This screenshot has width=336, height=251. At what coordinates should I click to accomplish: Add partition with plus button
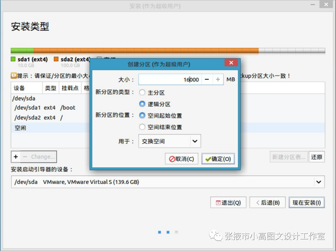(x=16, y=157)
